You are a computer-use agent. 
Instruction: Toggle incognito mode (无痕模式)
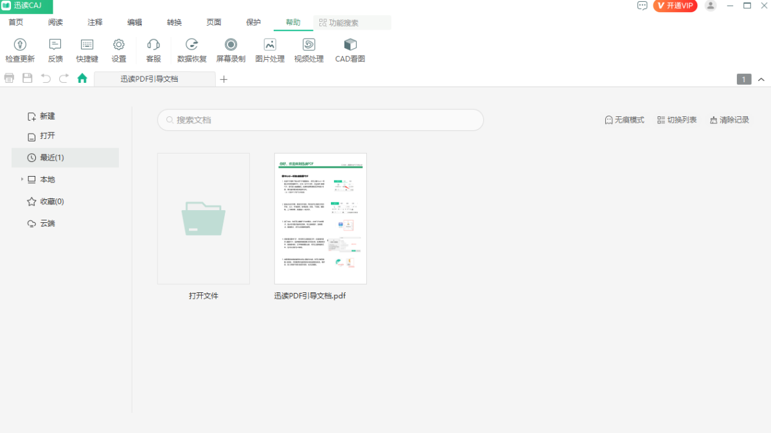coord(624,120)
